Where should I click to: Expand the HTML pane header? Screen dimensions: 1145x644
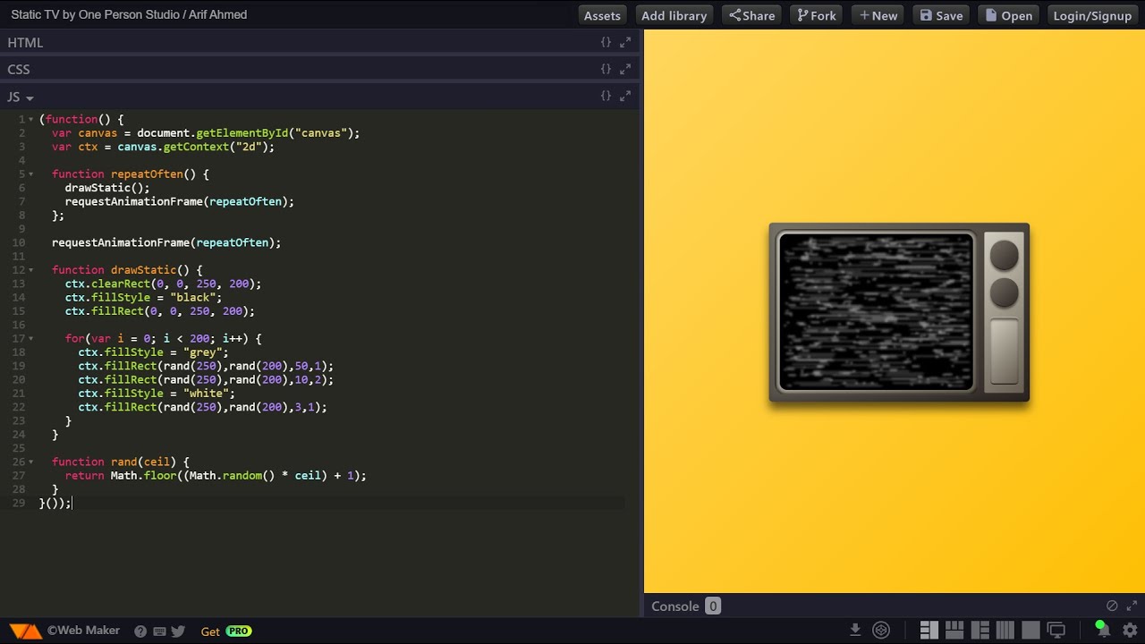[320, 42]
